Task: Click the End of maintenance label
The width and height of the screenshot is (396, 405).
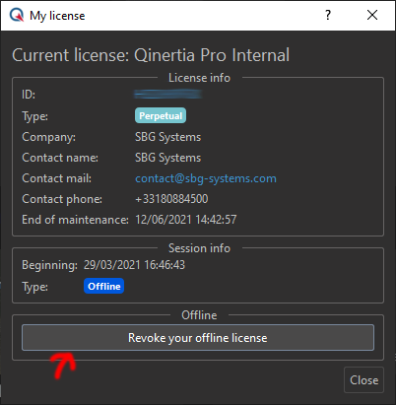Action: click(x=75, y=220)
